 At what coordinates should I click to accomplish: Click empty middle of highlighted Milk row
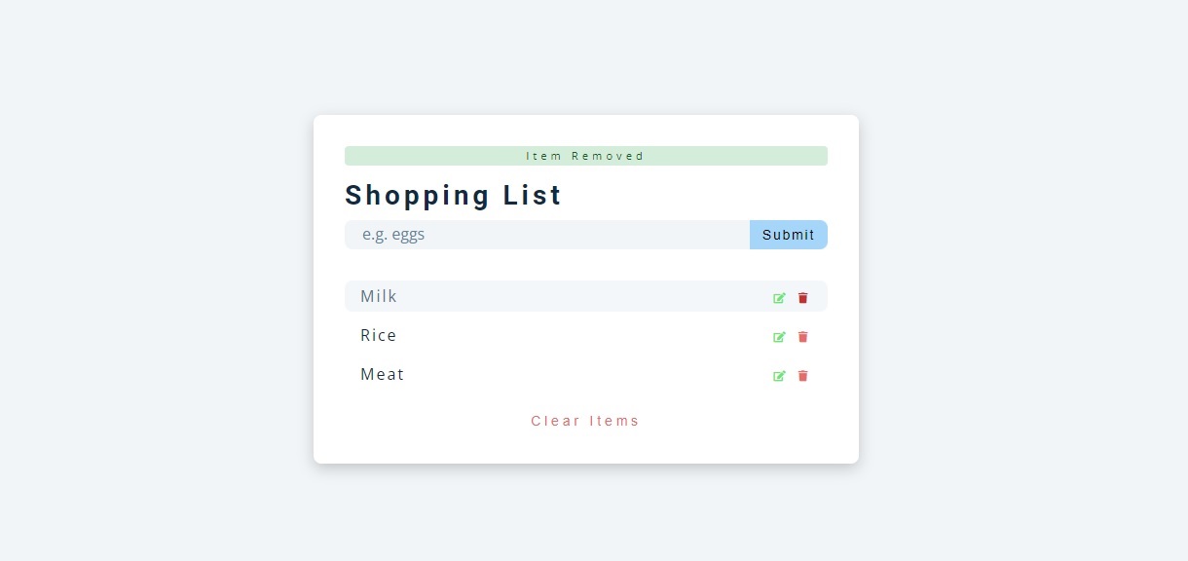pos(584,296)
